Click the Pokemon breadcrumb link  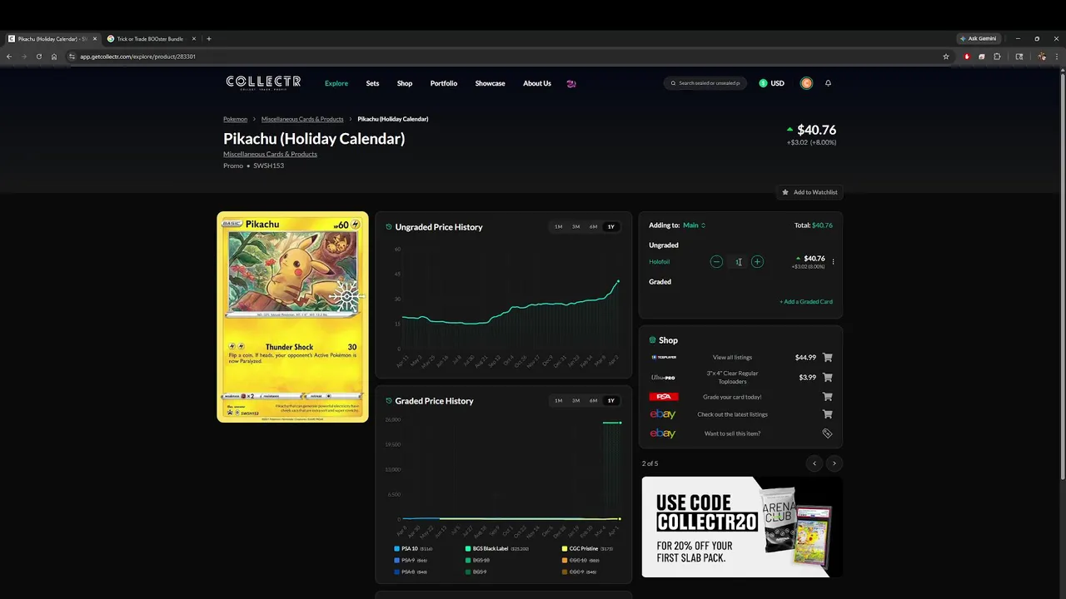pos(235,119)
